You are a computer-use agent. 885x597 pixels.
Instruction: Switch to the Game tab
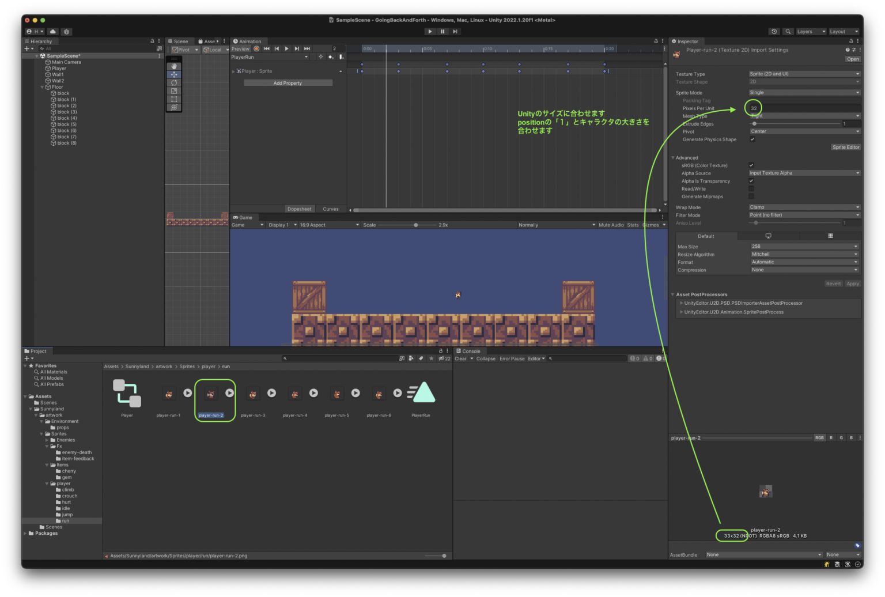coord(244,217)
